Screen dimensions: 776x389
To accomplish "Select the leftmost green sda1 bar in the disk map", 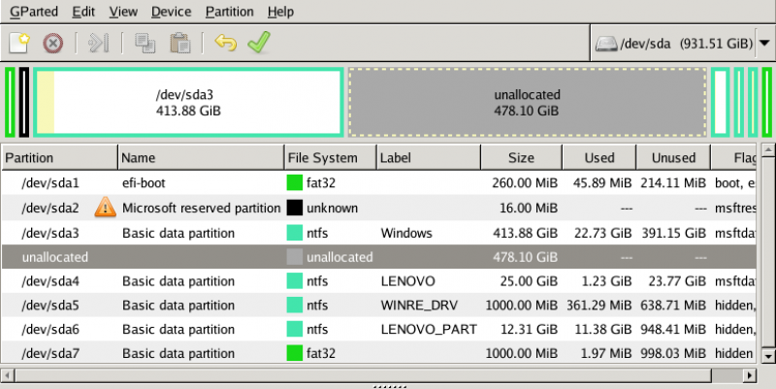I will coord(10,103).
